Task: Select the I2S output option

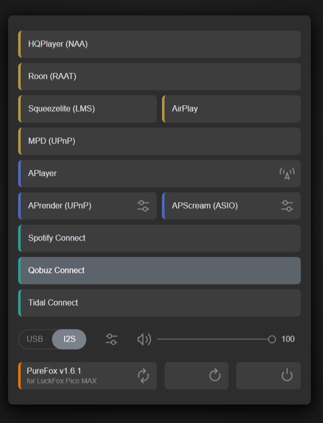Action: coord(69,339)
